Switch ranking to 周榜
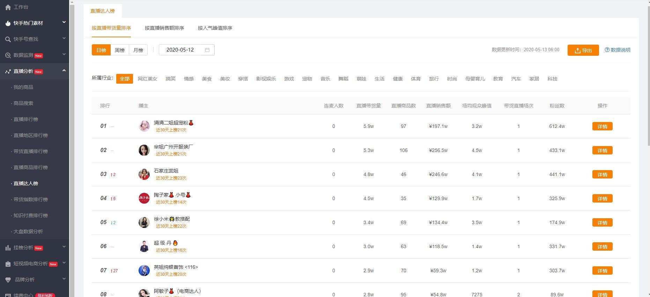The width and height of the screenshot is (650, 297). tap(119, 50)
